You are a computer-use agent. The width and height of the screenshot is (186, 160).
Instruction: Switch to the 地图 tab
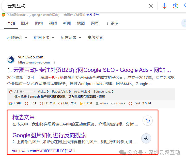(81, 23)
